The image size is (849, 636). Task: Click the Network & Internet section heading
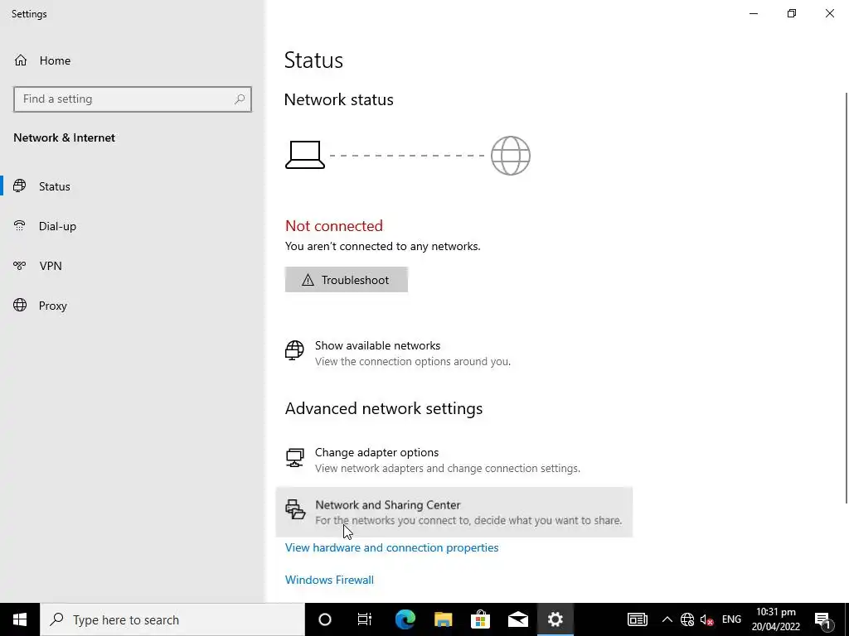click(65, 137)
